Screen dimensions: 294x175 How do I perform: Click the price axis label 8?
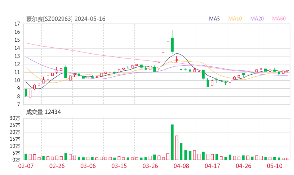tap(18, 97)
